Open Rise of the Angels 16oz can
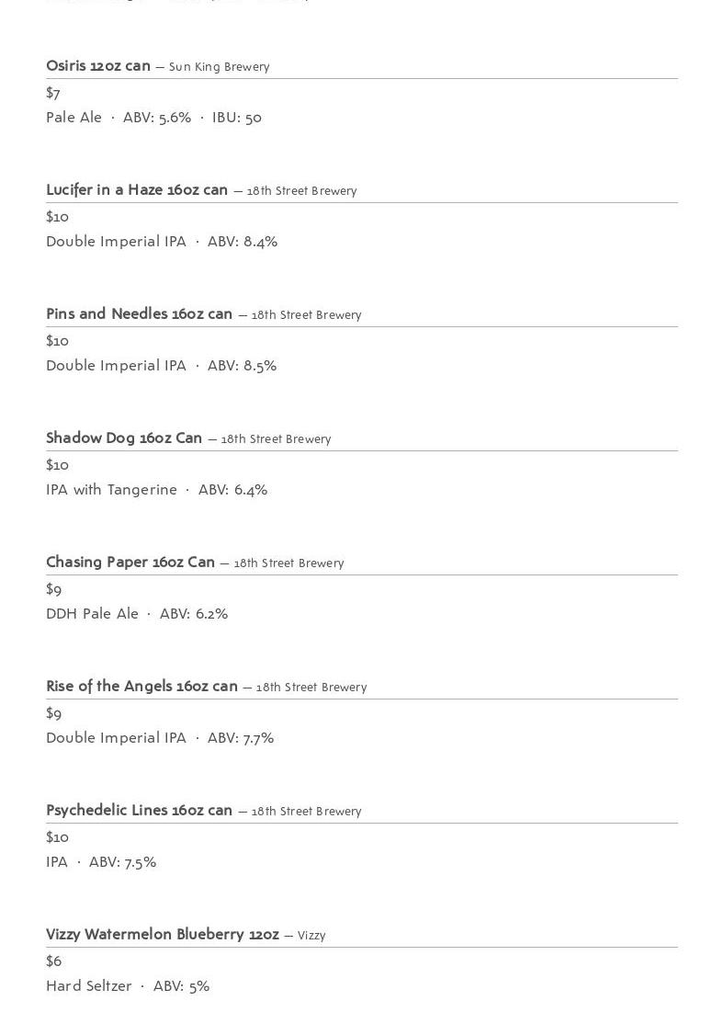The height and width of the screenshot is (1035, 724). pyautogui.click(x=141, y=686)
